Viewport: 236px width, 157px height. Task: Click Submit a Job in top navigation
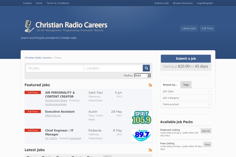click(162, 3)
